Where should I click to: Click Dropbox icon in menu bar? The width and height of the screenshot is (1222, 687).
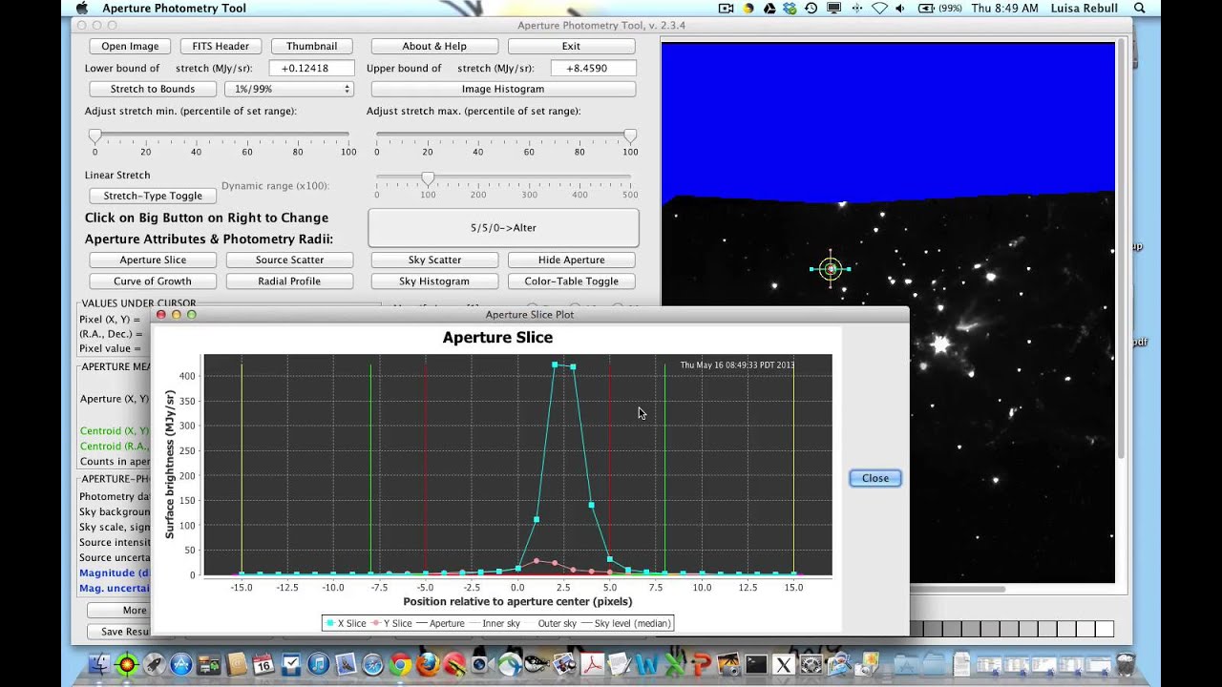click(790, 8)
